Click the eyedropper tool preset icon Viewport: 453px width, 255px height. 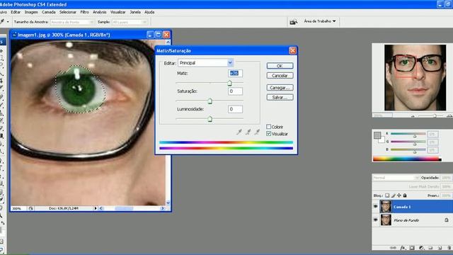(x=2, y=22)
